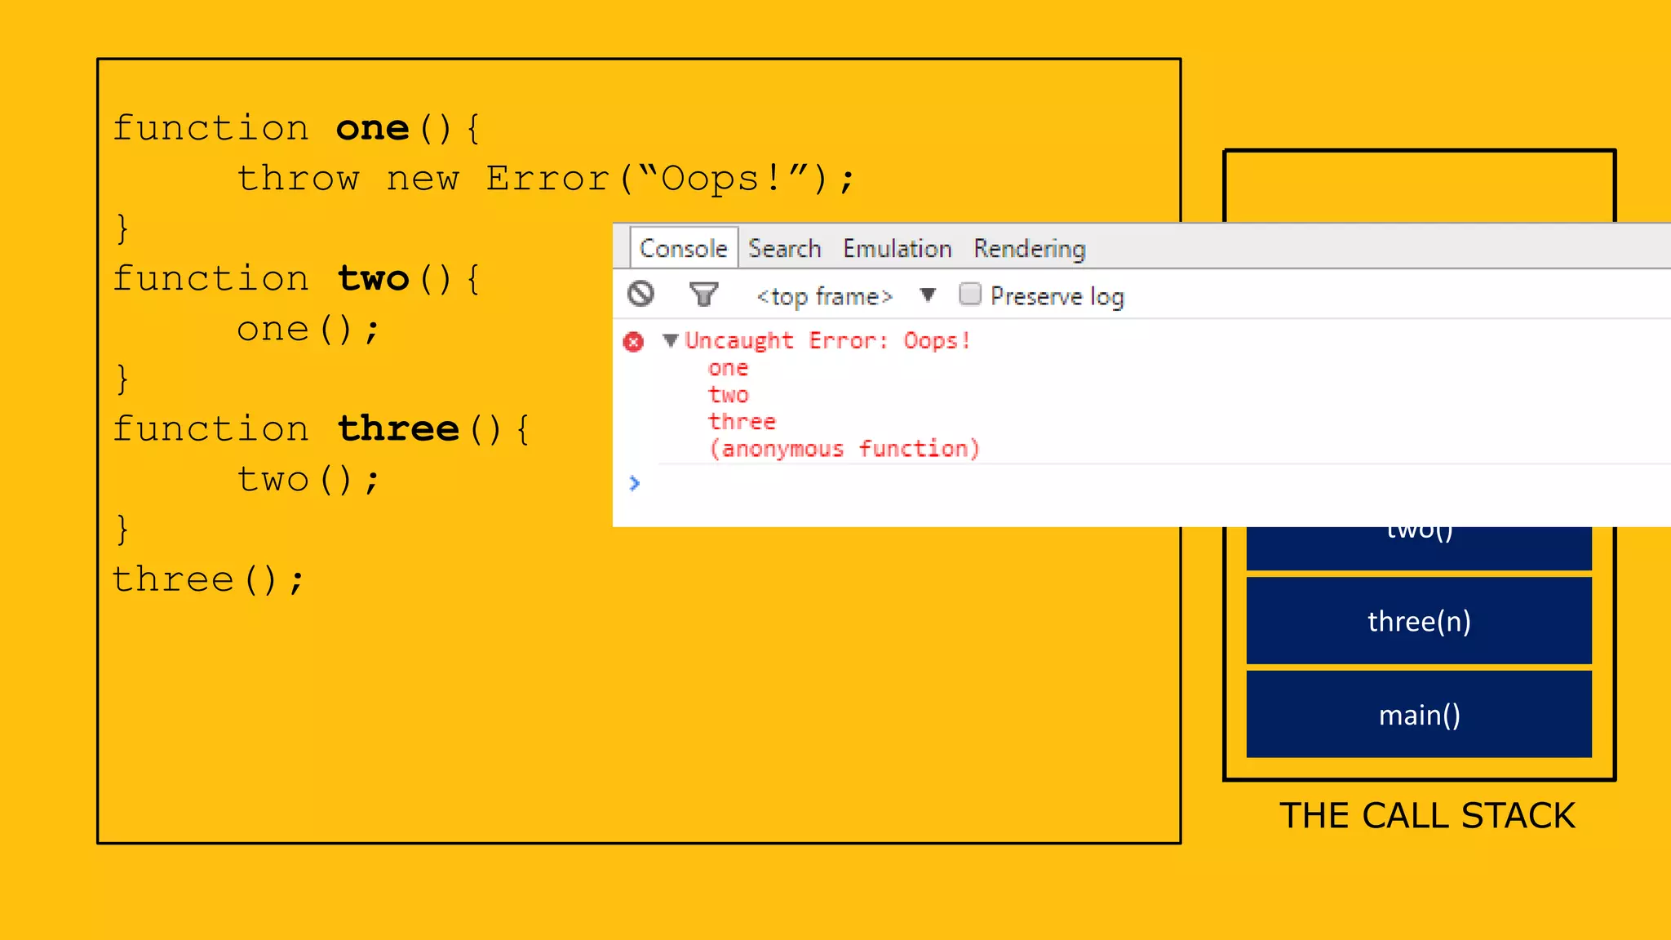The height and width of the screenshot is (940, 1671).
Task: Click the Uncaught Error: Oops! message
Action: pos(827,340)
